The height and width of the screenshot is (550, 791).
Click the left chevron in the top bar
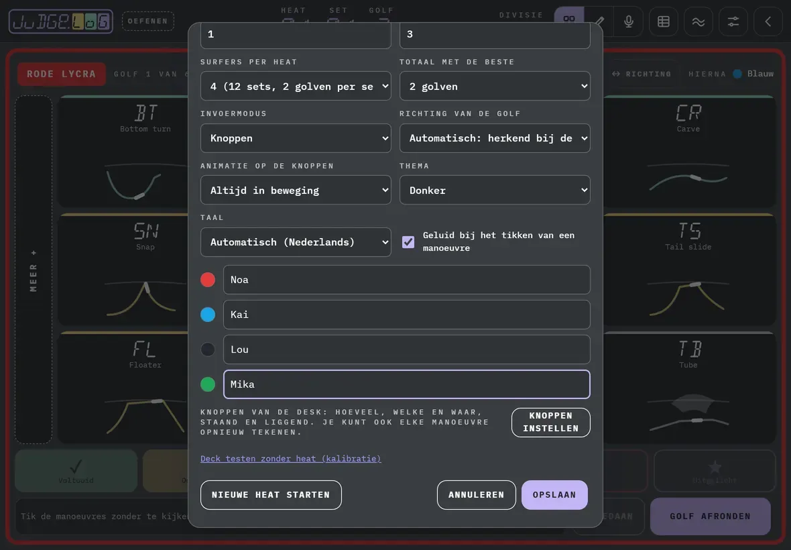[x=768, y=21]
